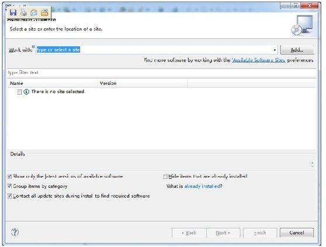
Task: Click the email envelope icon
Action: [34, 13]
